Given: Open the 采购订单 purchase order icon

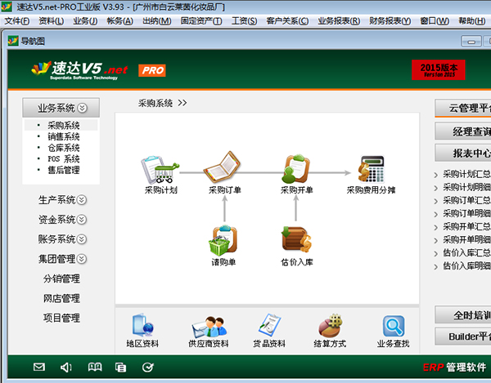Looking at the screenshot, I should click(x=224, y=171).
